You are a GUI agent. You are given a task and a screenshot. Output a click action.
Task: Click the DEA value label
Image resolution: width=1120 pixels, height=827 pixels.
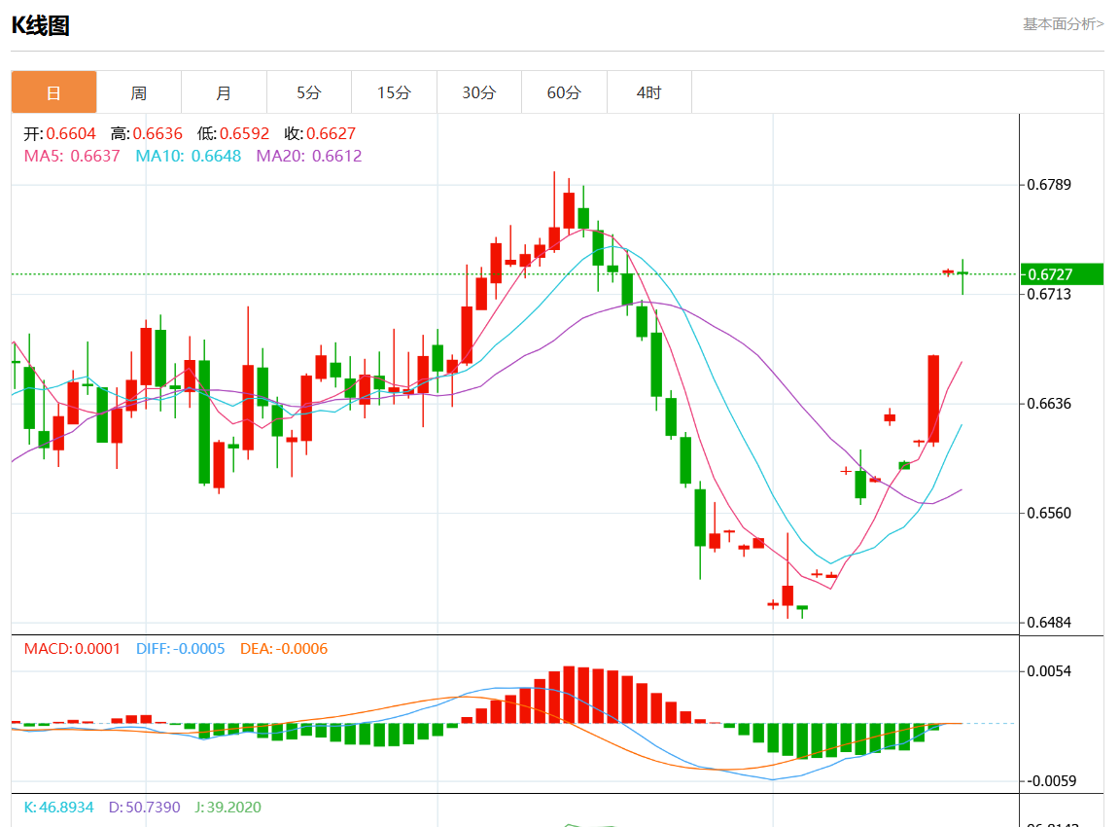[284, 648]
